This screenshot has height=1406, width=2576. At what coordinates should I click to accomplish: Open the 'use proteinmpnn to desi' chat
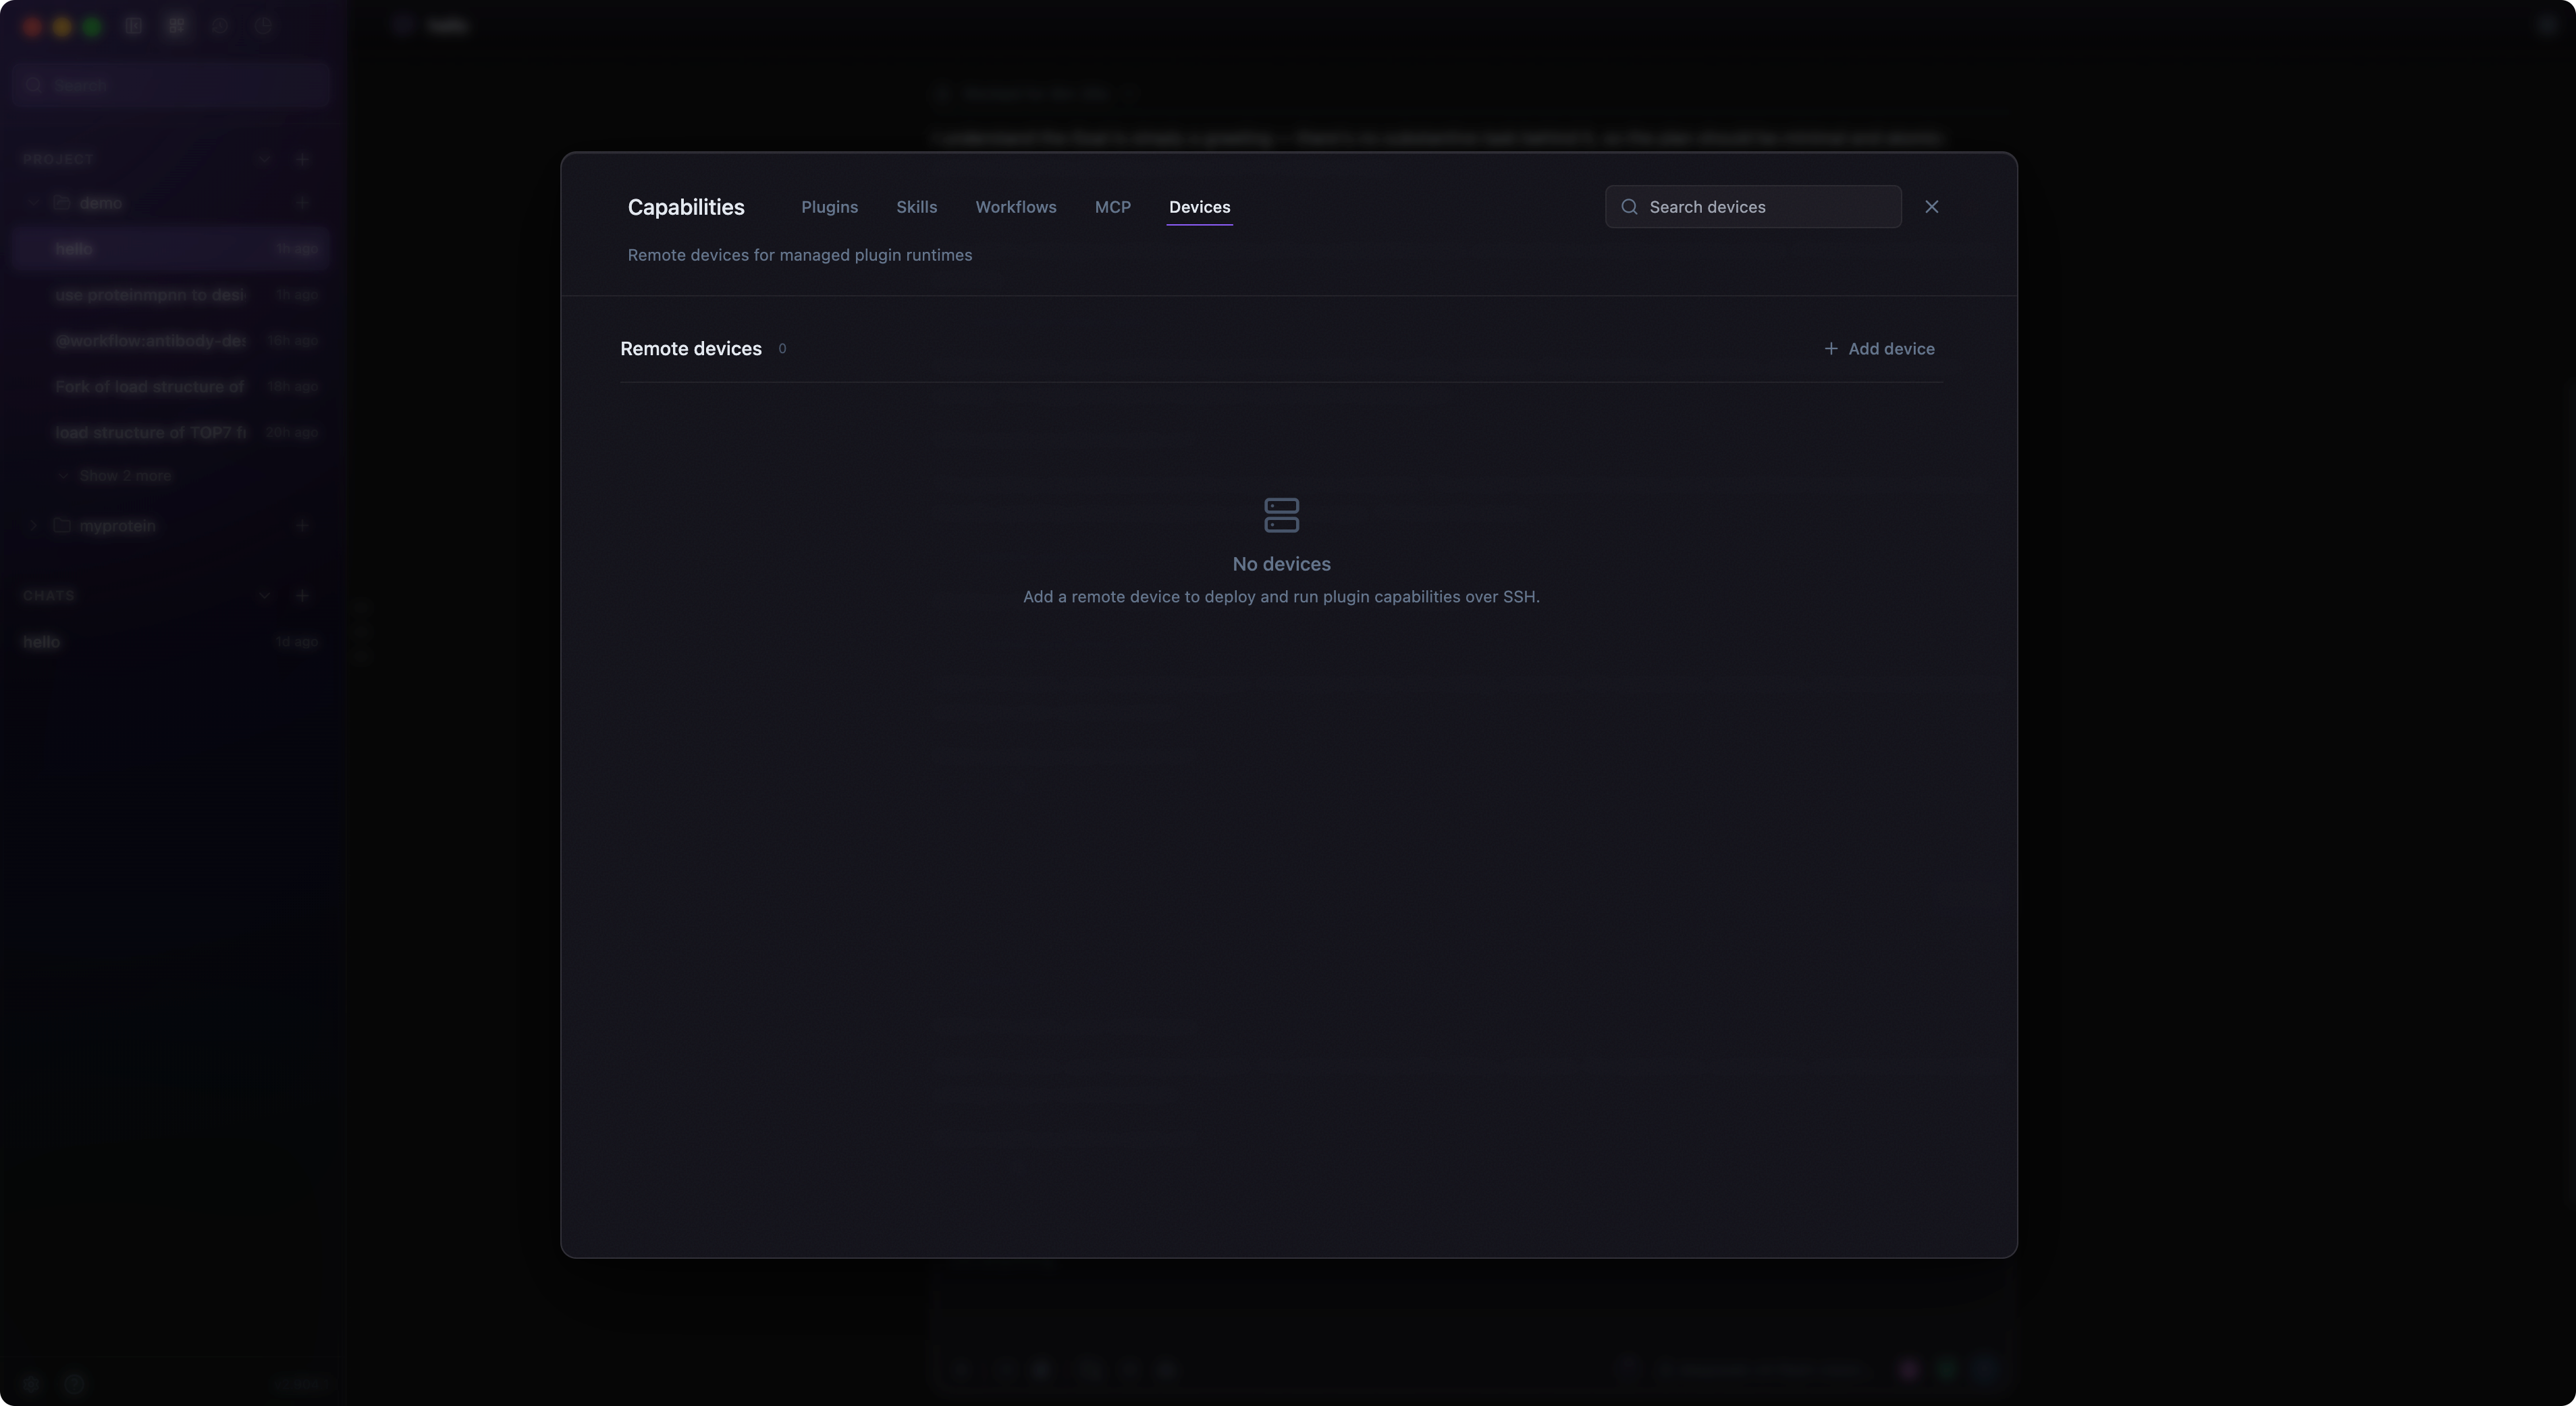(x=171, y=295)
